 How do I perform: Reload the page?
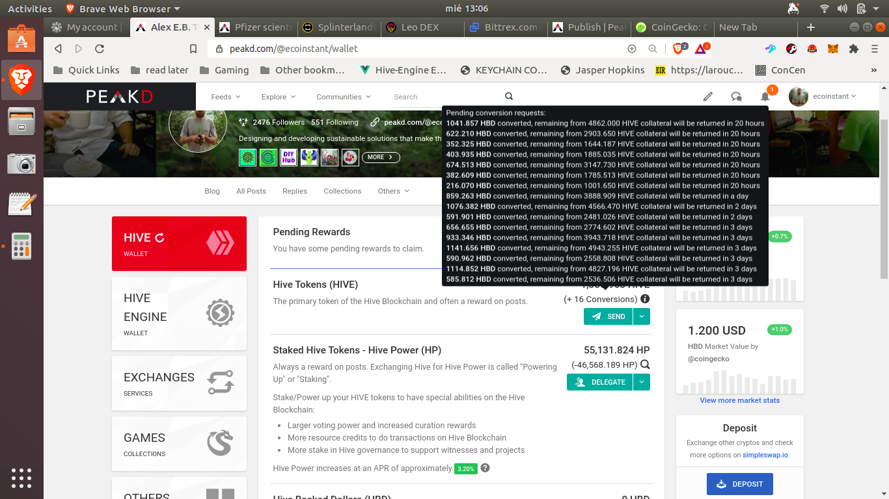click(100, 49)
